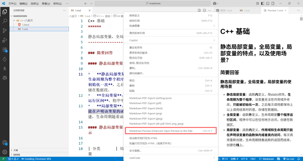
Task: Open the Explorer files icon
Action: coord(5,12)
